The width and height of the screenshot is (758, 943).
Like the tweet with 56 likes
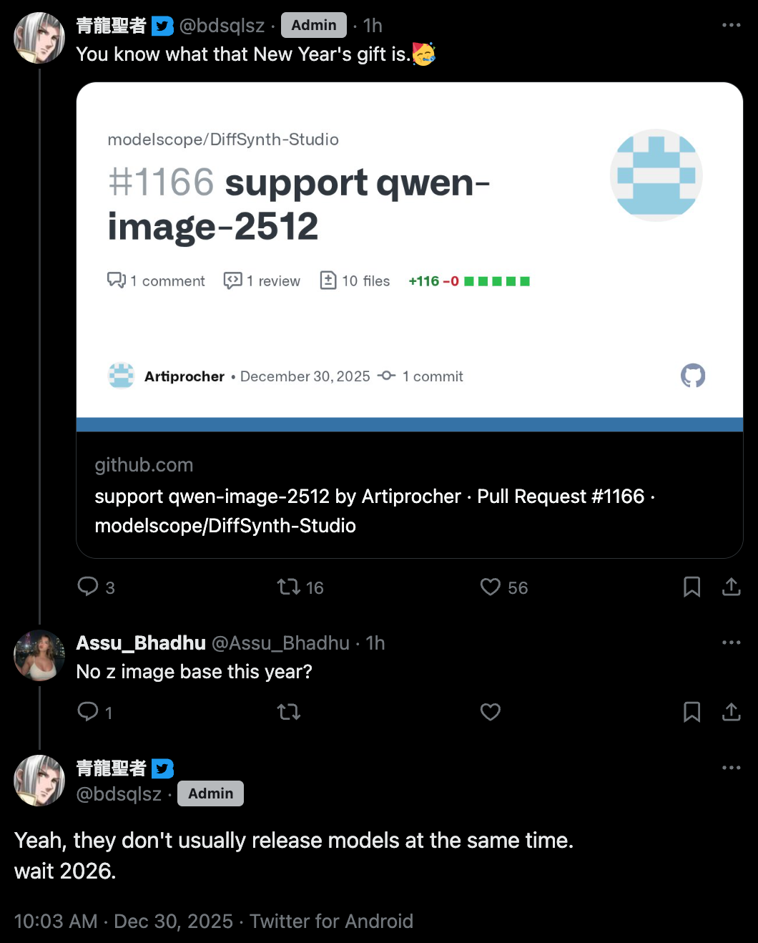tap(491, 587)
